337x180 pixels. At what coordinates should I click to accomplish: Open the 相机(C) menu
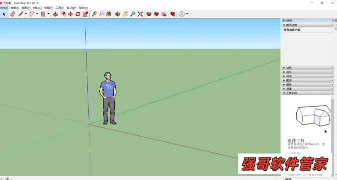tap(37, 7)
